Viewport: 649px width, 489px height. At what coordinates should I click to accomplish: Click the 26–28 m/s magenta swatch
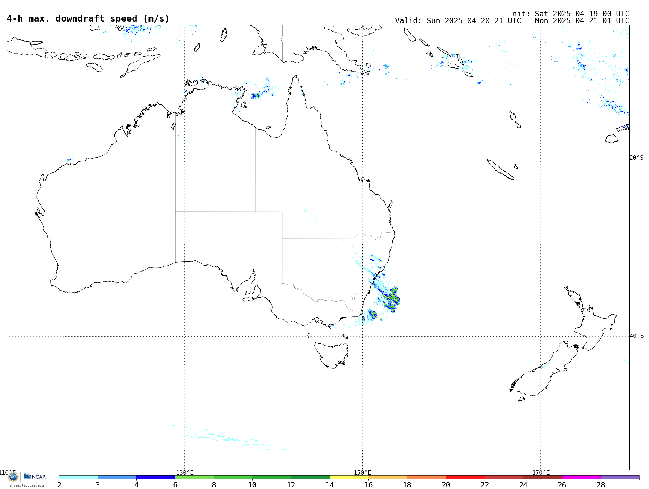point(581,478)
